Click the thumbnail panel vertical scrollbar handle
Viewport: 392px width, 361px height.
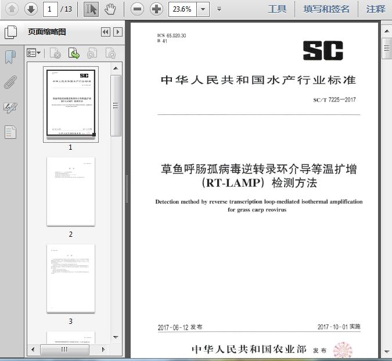116,106
